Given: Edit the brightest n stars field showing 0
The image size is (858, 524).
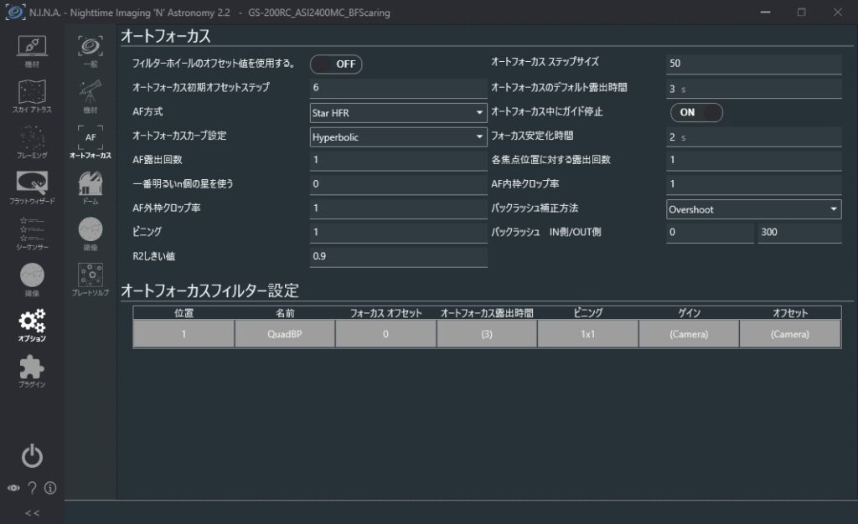Looking at the screenshot, I should pyautogui.click(x=398, y=184).
